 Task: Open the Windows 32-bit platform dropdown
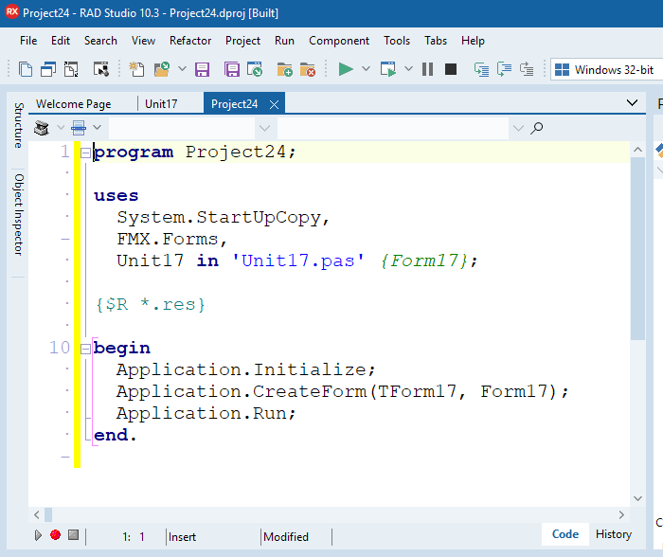point(606,69)
